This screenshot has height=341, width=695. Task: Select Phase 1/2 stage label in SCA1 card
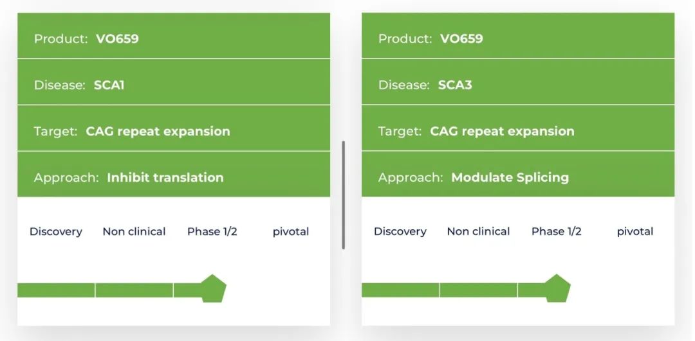click(x=212, y=231)
